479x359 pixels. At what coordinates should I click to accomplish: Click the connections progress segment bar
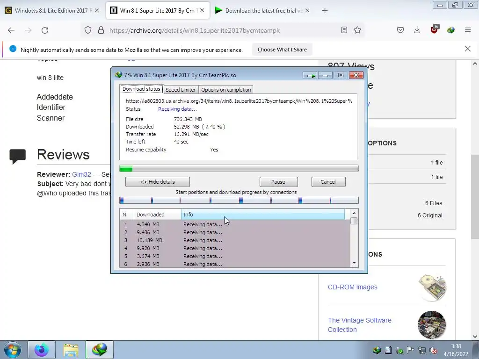click(239, 200)
